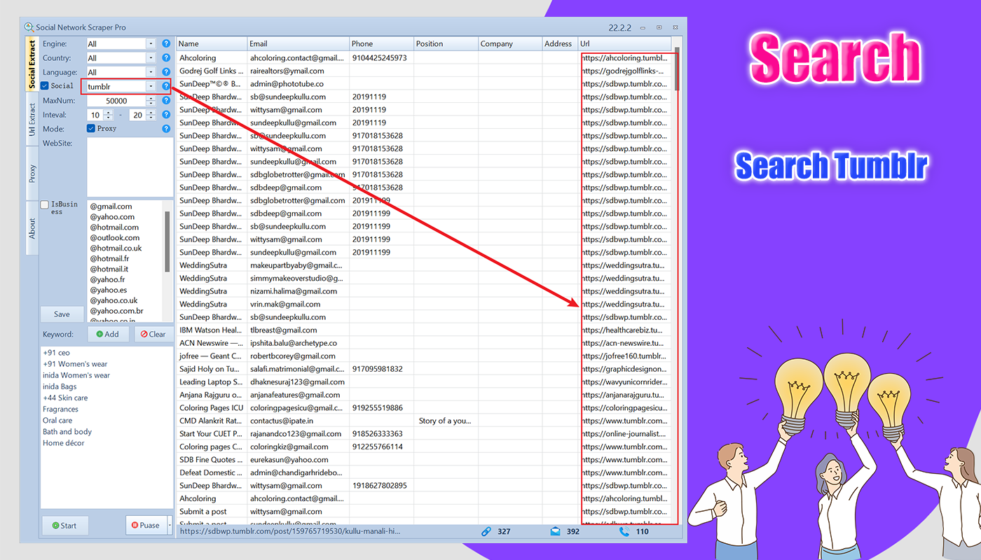The width and height of the screenshot is (981, 560).
Task: Click the spinner arrows beside interval value 20
Action: [151, 115]
